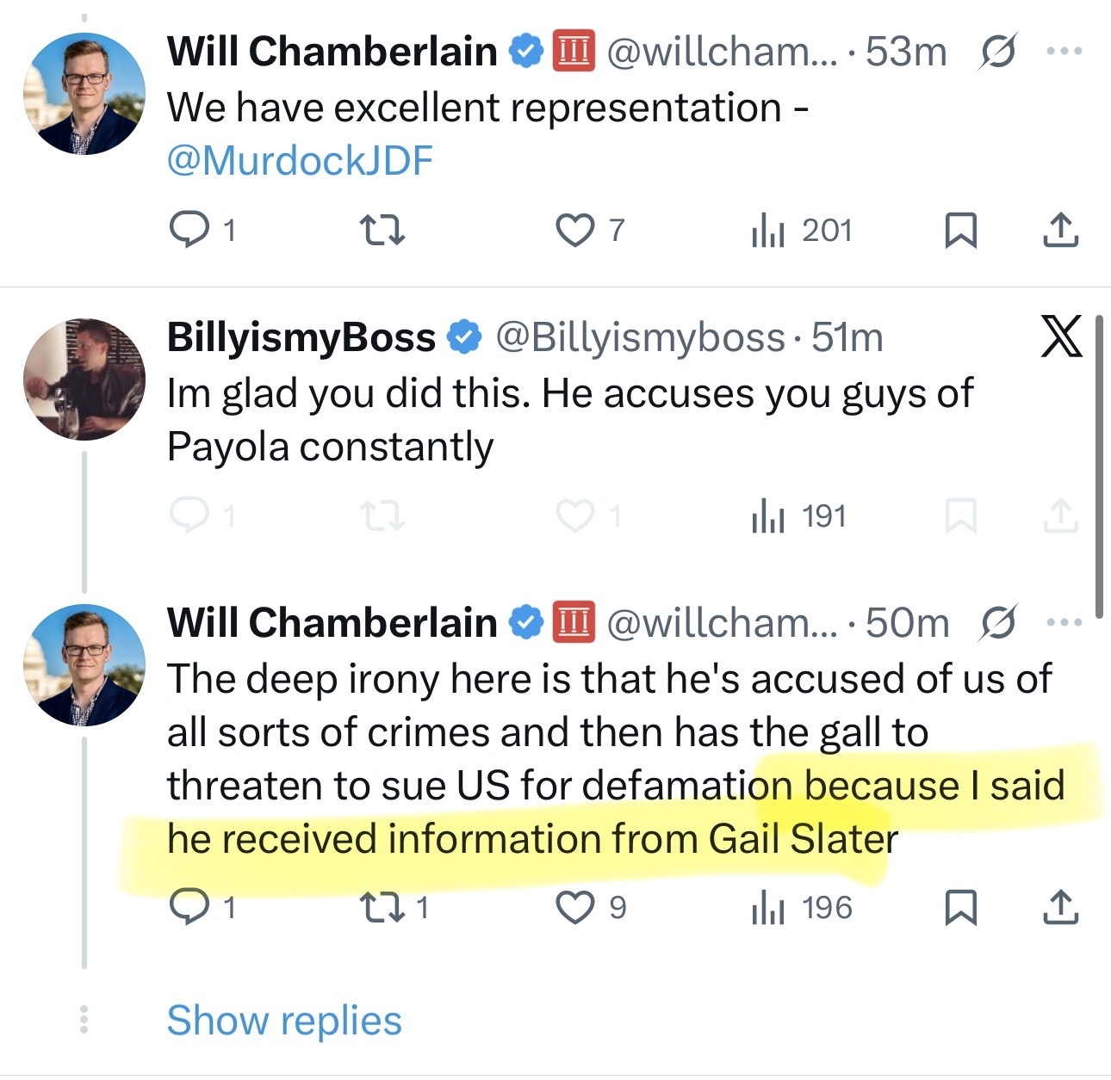Like the last tweet with 9 likes
The width and height of the screenshot is (1111, 1080).
point(574,907)
